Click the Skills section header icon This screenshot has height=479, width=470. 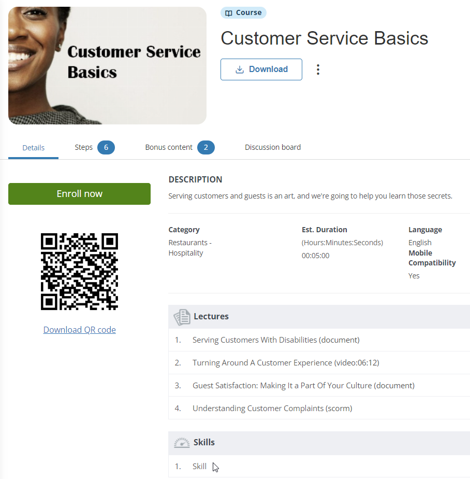pos(182,442)
